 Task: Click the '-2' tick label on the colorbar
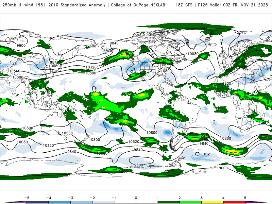pos(92,198)
